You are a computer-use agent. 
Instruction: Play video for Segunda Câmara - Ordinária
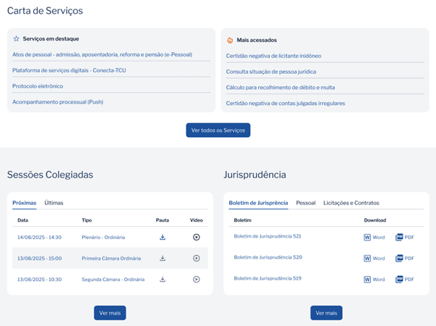196,279
